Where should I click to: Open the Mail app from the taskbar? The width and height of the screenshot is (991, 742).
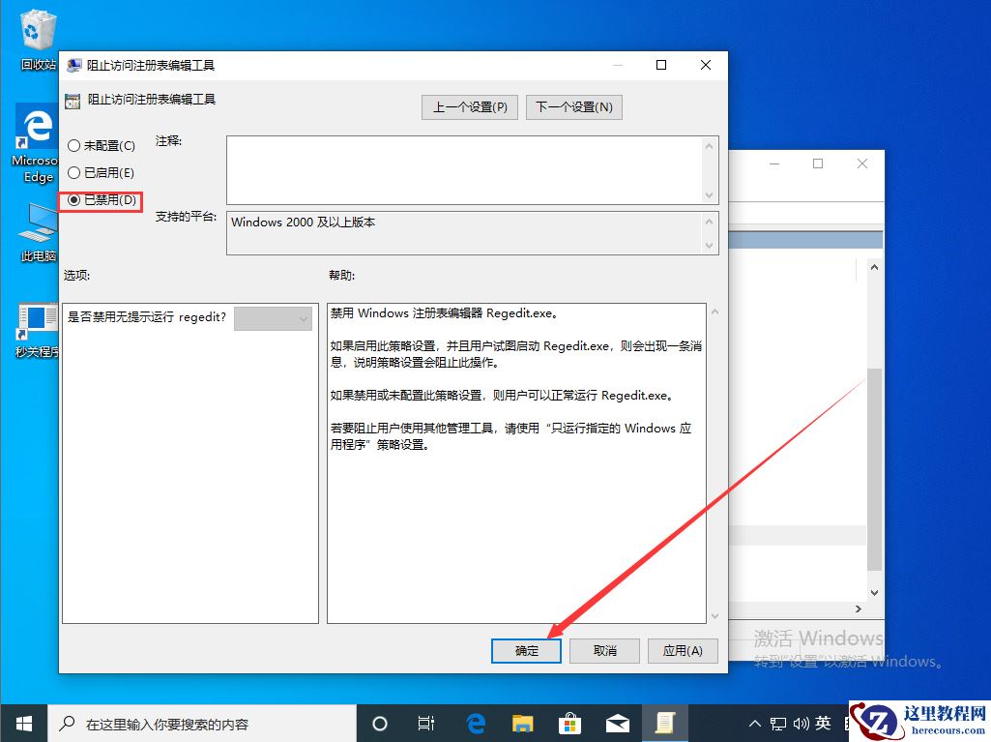pos(617,723)
